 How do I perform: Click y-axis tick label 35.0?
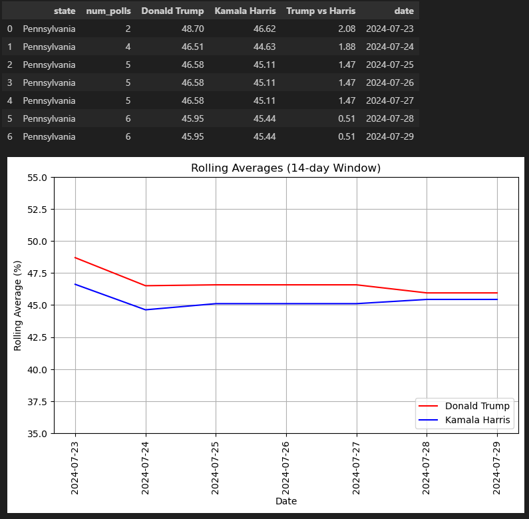(37, 434)
